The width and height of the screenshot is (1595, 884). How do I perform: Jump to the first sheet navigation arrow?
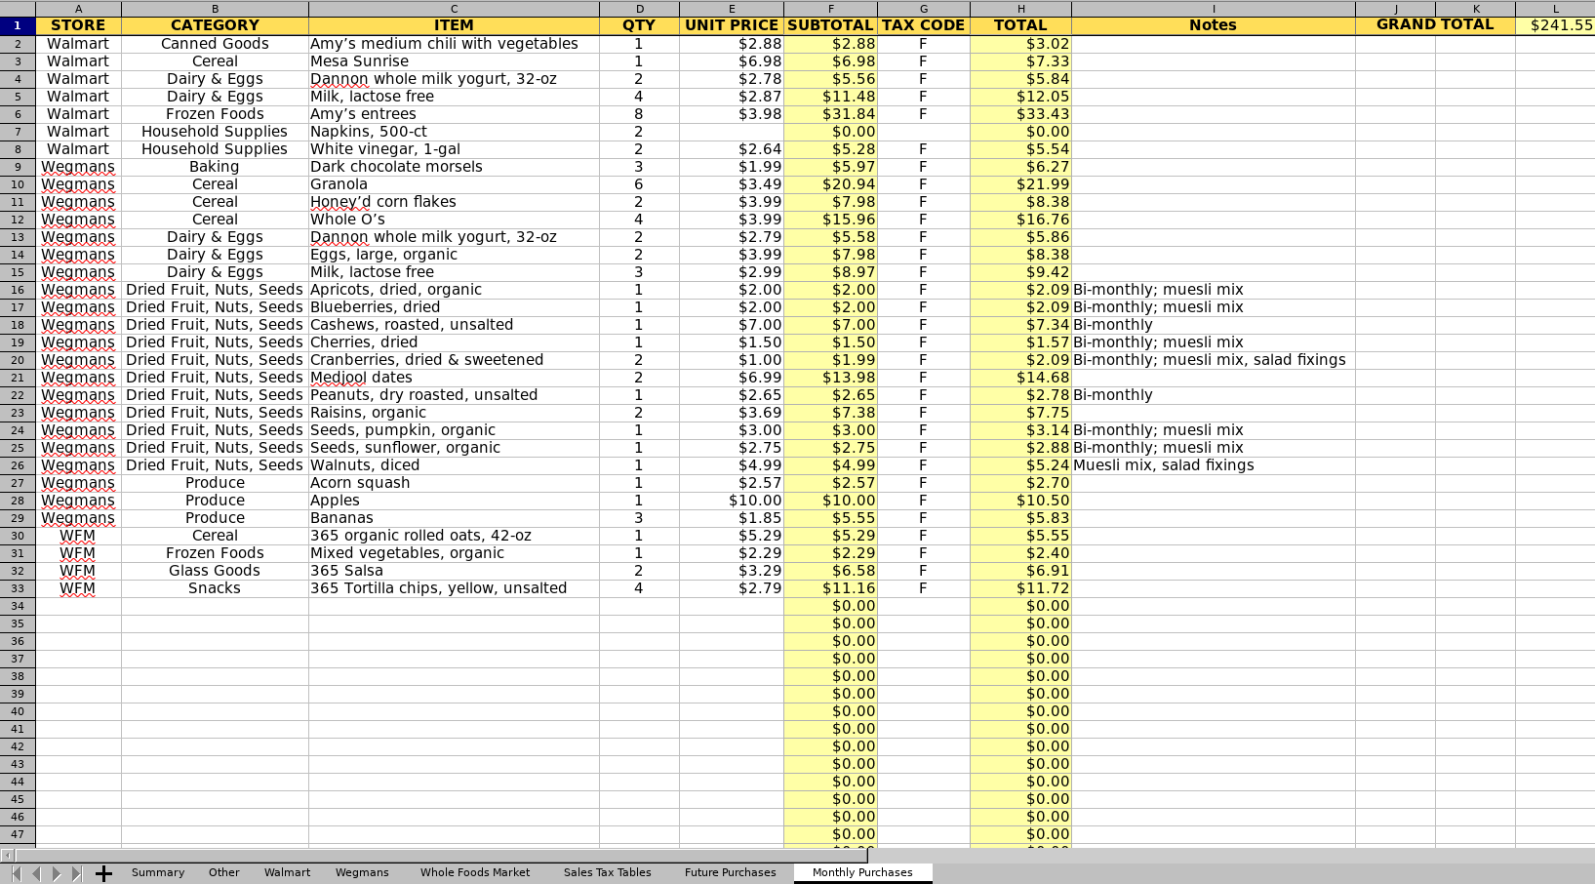[x=16, y=872]
